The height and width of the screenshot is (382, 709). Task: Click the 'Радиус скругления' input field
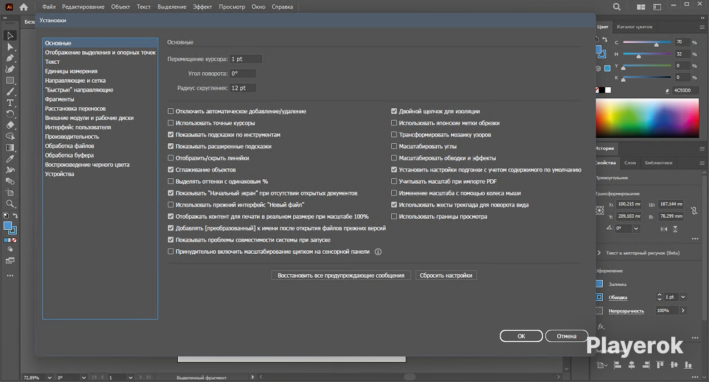tap(243, 88)
